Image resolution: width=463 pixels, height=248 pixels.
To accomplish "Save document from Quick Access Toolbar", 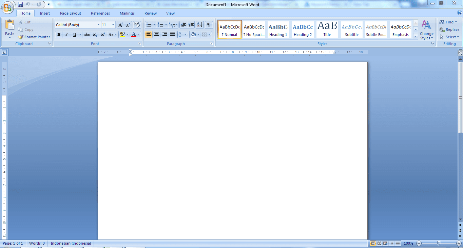I will click(x=20, y=4).
